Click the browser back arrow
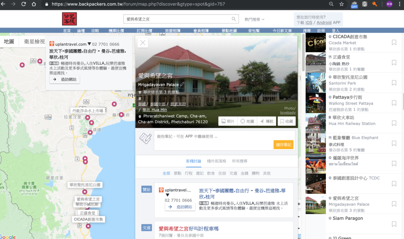Viewport: 404px width, 239px height. click(3, 4)
